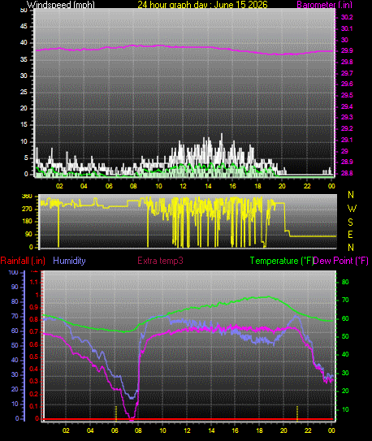
Task: Click the wind direction axis value 270
Action: (27, 210)
